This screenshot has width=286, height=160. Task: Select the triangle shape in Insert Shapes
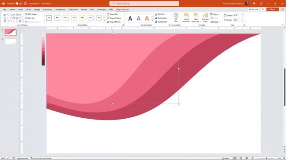5,18
